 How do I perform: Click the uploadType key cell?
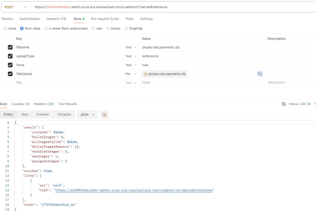click(x=69, y=56)
